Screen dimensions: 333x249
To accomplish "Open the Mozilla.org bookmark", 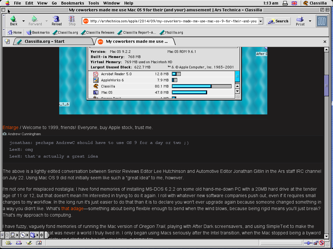I will click(x=172, y=32).
